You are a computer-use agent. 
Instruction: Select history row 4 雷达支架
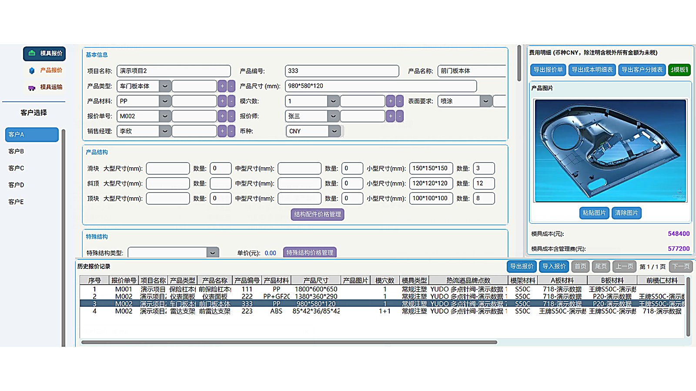pyautogui.click(x=382, y=311)
